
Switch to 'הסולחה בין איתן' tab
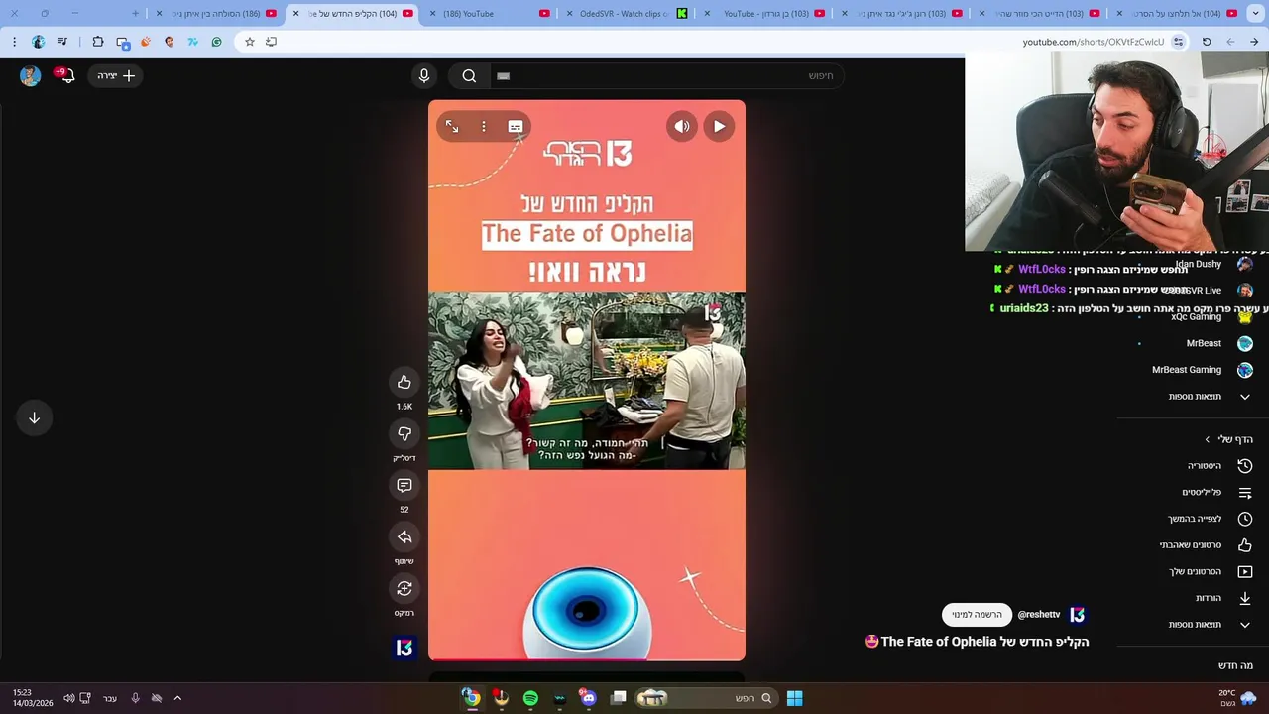[216, 14]
